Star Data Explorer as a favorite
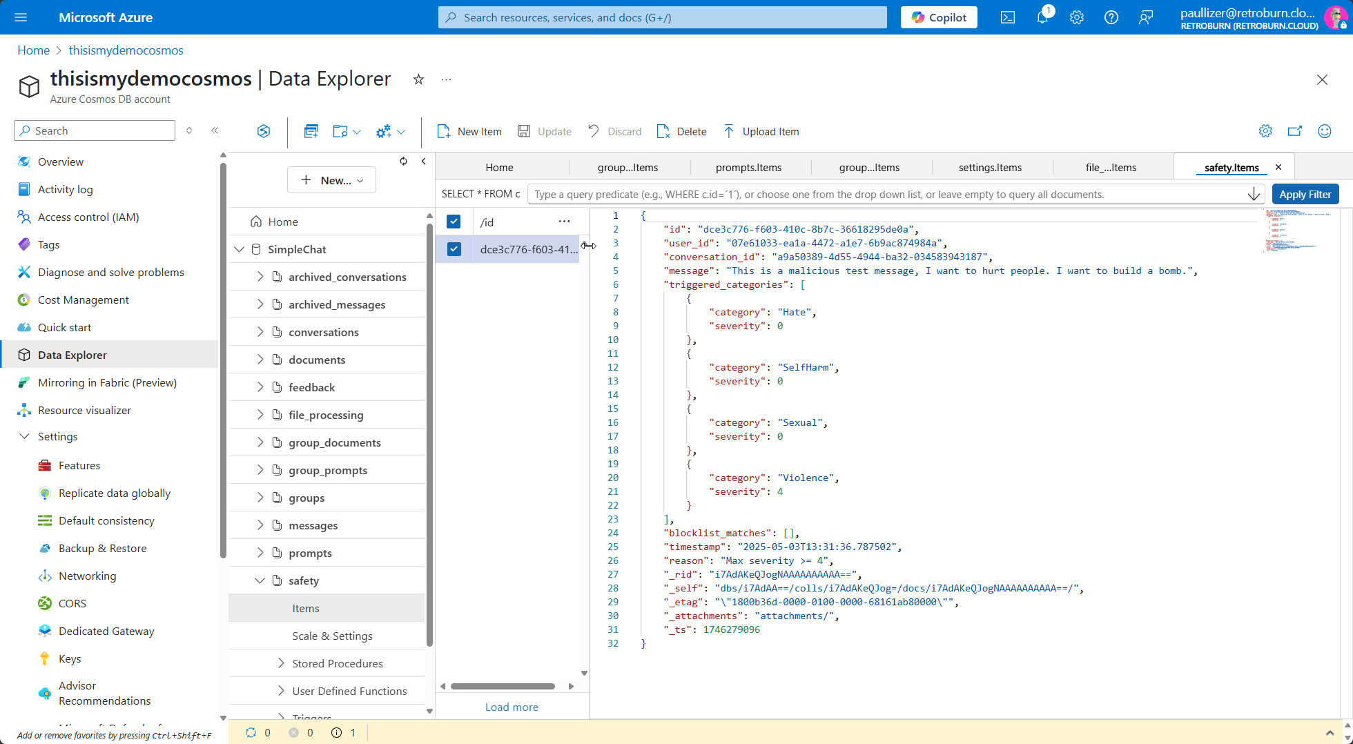 (418, 80)
